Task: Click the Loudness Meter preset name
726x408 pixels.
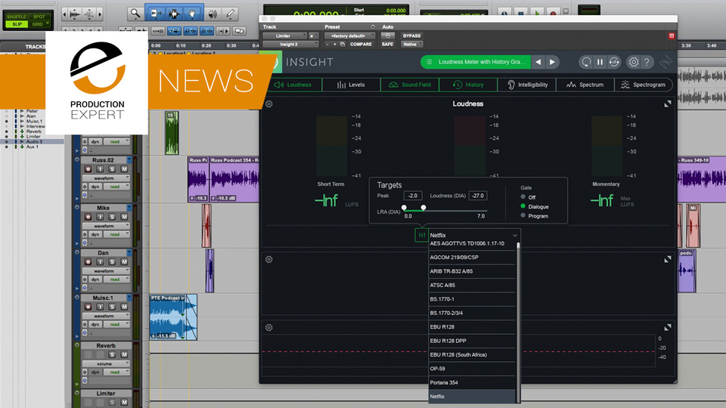Action: click(482, 62)
